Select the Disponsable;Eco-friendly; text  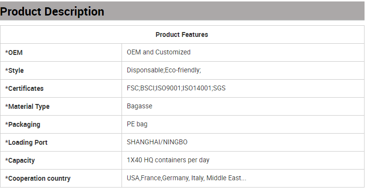pyautogui.click(x=164, y=70)
